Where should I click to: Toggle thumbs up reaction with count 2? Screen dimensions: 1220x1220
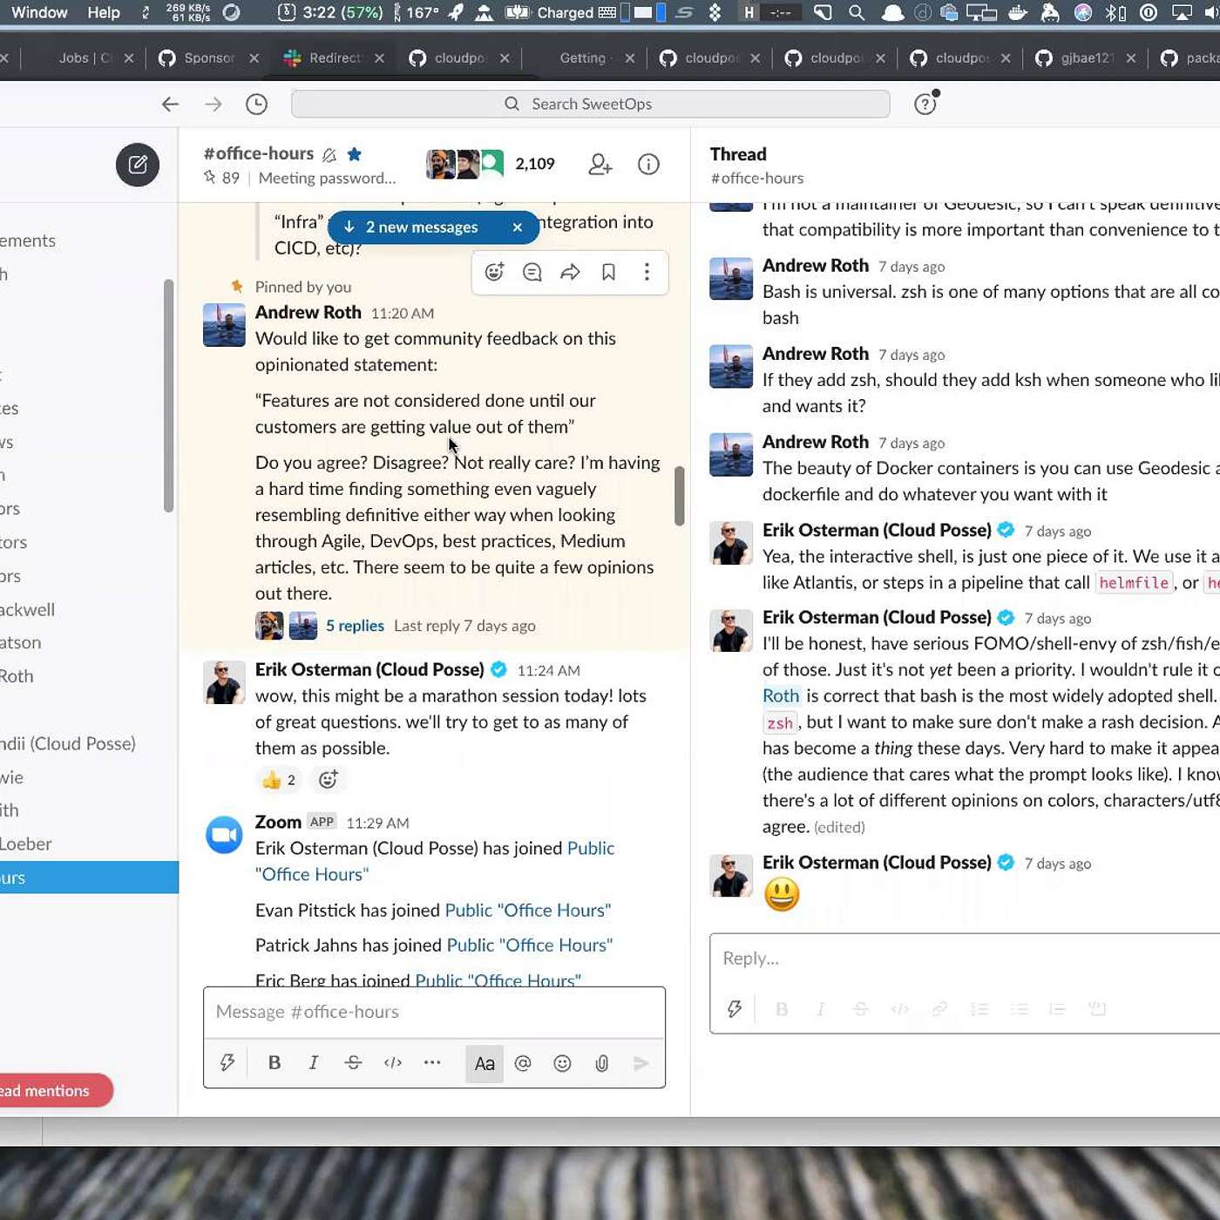pos(280,780)
